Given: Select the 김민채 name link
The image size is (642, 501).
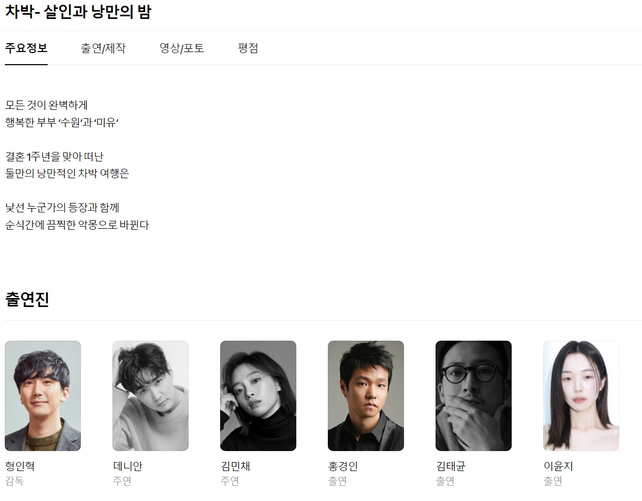Looking at the screenshot, I should coord(235,466).
